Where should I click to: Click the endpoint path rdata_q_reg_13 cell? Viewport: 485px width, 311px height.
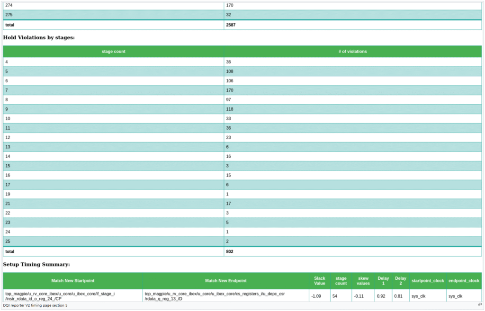tap(215, 296)
